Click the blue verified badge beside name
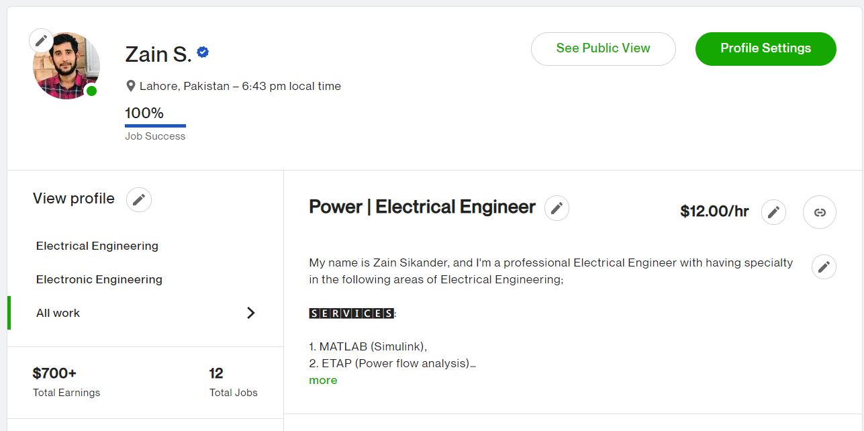Screen dimensions: 864x431 click(203, 52)
